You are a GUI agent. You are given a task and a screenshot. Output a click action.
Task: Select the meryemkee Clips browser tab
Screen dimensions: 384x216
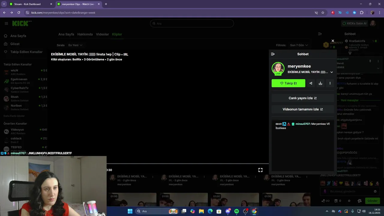tap(79, 4)
